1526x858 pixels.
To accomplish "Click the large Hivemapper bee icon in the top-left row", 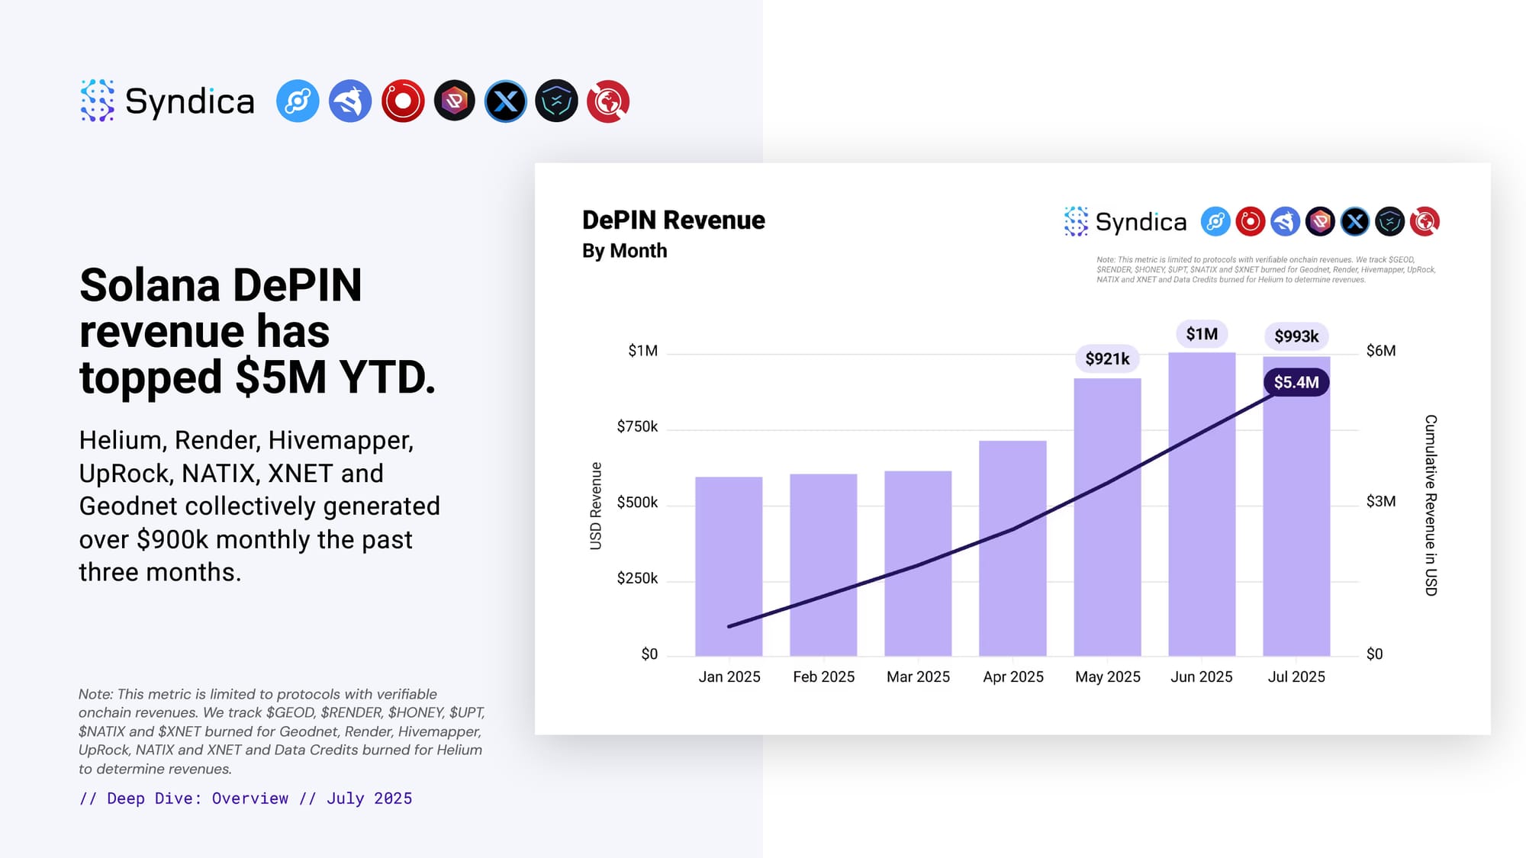I will click(x=350, y=101).
